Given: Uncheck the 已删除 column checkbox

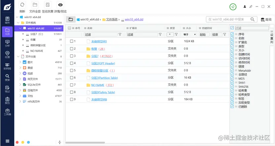Looking at the screenshot, I should (x=232, y=106).
